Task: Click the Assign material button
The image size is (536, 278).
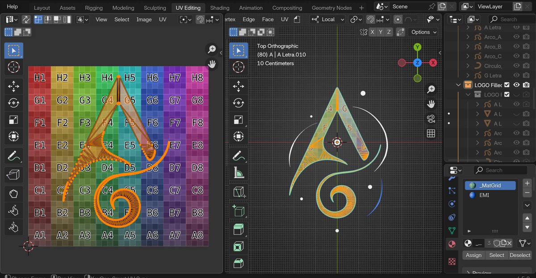Action: click(473, 255)
